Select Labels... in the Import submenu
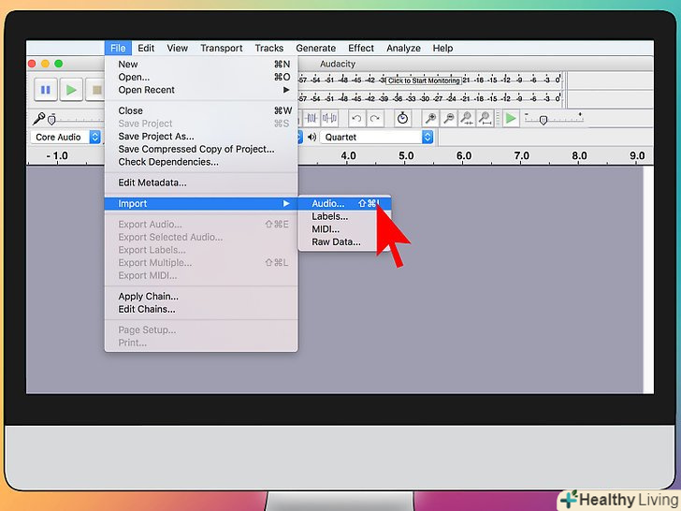The image size is (681, 511). pyautogui.click(x=329, y=216)
